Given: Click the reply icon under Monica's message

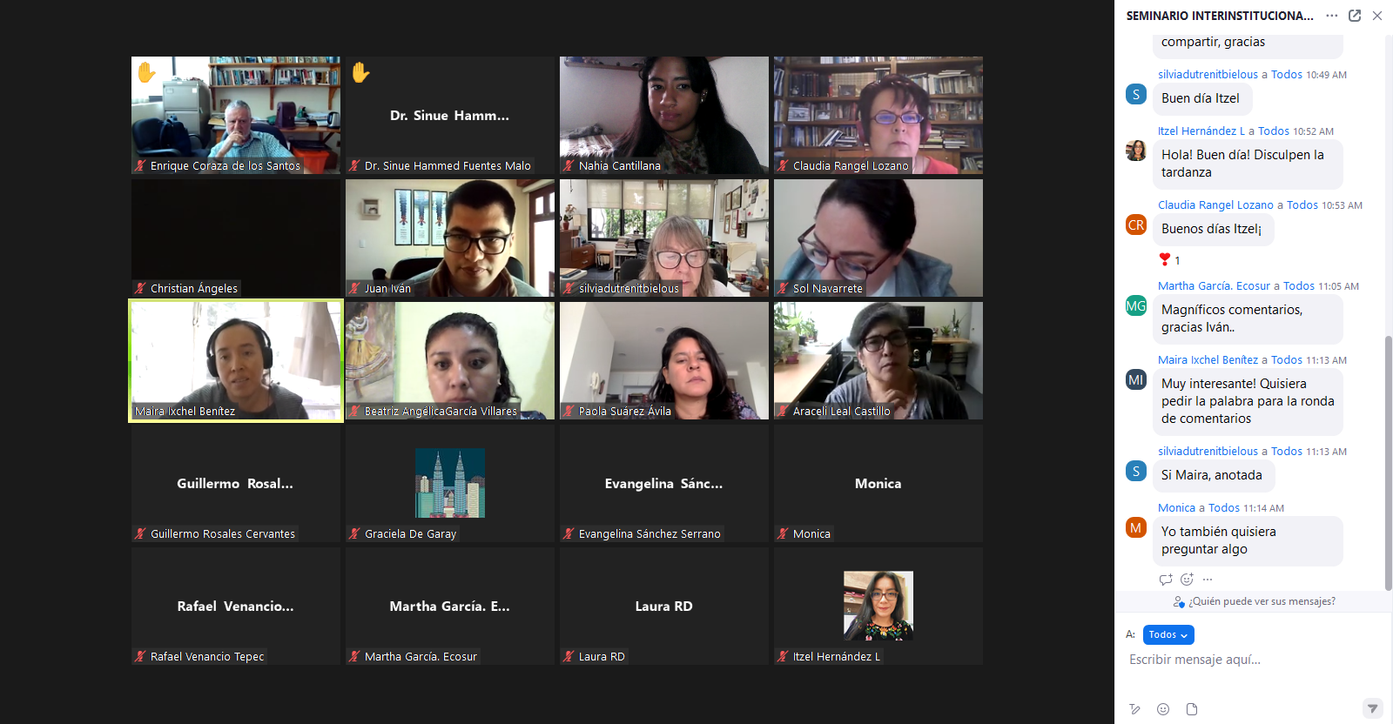Looking at the screenshot, I should tap(1166, 580).
